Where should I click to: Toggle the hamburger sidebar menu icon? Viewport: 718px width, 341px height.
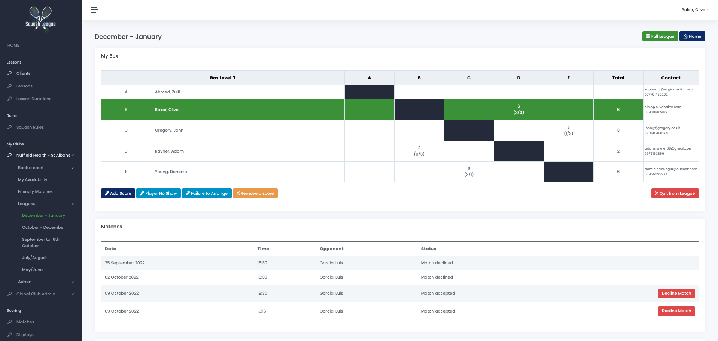95,10
